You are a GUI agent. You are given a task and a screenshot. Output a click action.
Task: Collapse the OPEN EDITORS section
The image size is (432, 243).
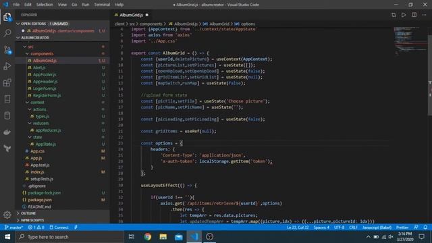click(18, 24)
